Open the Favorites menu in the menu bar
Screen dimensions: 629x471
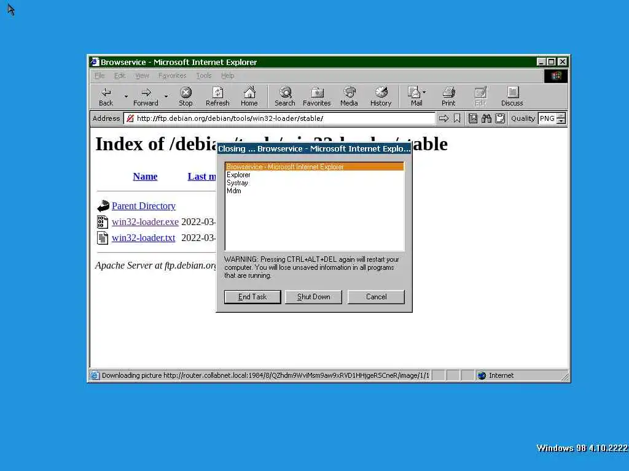coord(172,75)
